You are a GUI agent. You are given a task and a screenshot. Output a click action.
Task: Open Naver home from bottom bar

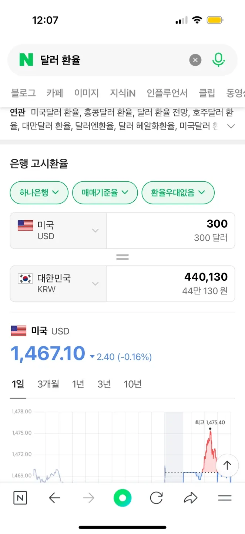coord(20,498)
